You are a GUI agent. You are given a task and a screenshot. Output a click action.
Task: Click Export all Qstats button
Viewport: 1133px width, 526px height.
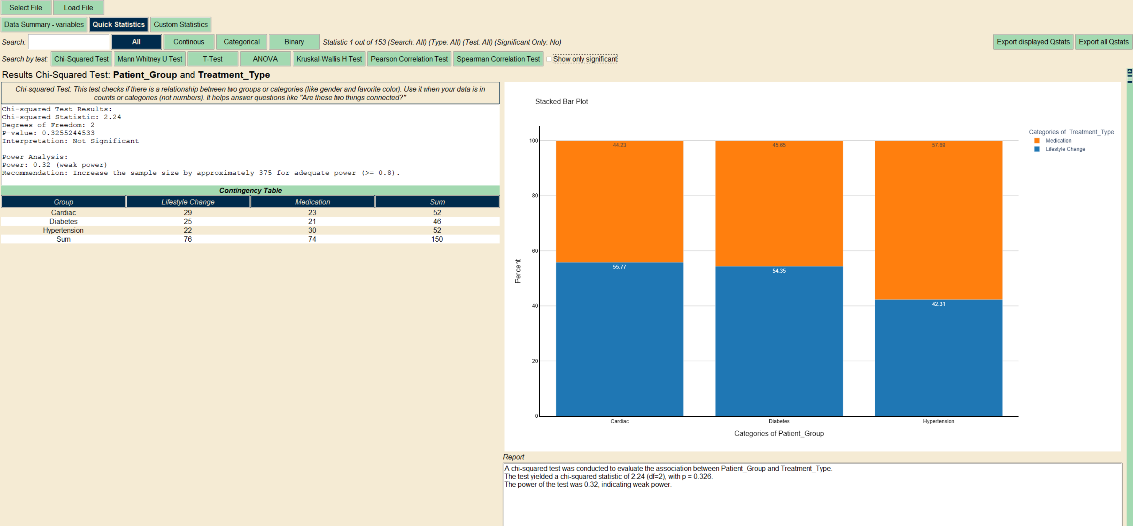point(1103,42)
